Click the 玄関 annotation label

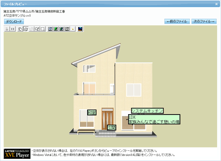coord(111,128)
